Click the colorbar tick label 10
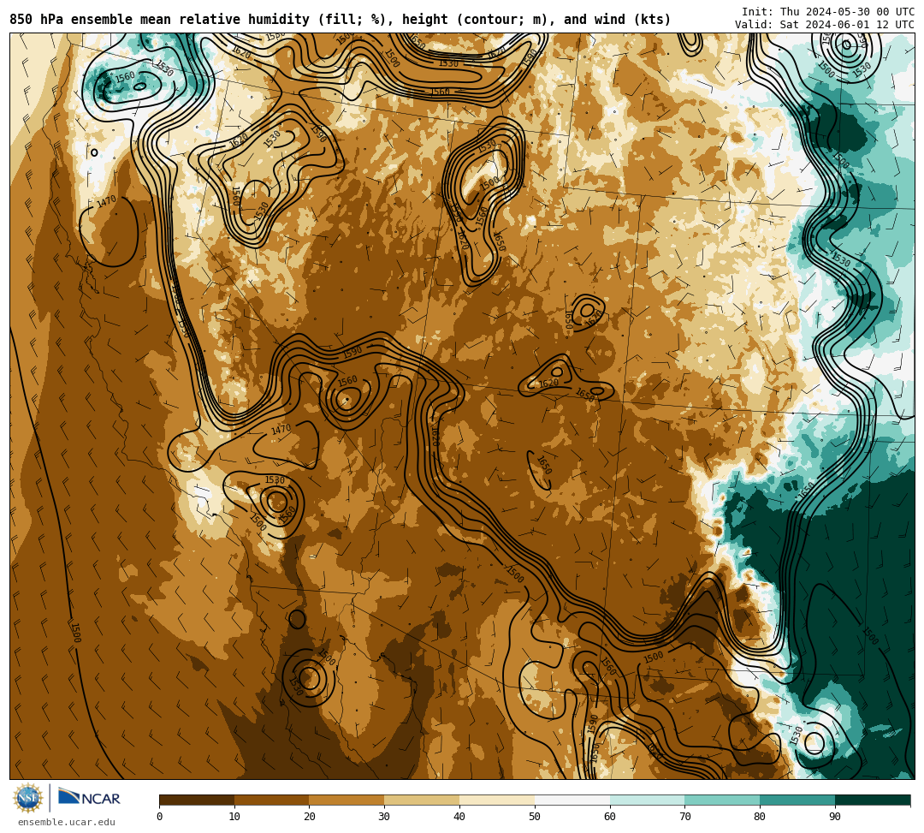This screenshot has width=924, height=833. pos(234,817)
